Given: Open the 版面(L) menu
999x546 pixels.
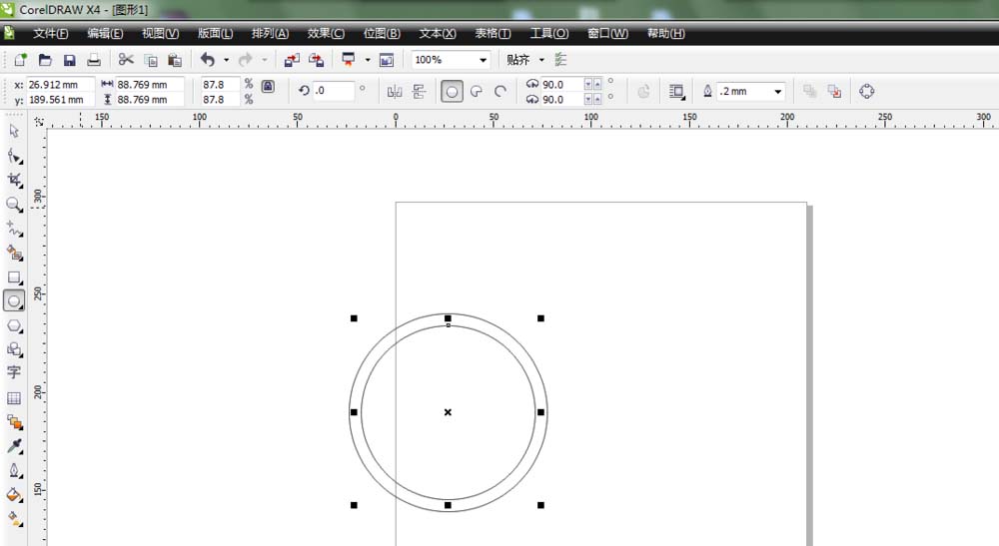Looking at the screenshot, I should pyautogui.click(x=216, y=34).
